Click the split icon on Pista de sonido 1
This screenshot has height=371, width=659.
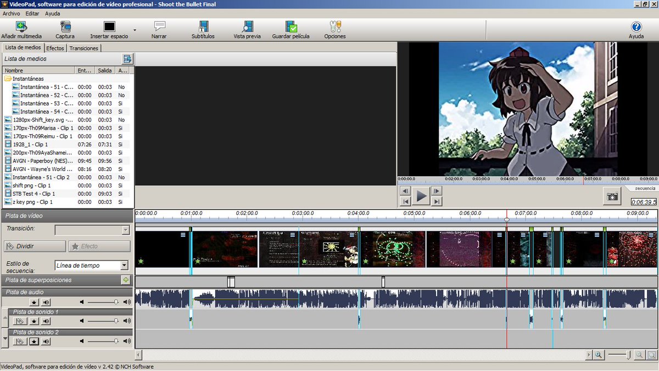(20, 321)
